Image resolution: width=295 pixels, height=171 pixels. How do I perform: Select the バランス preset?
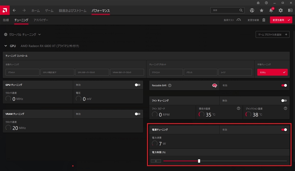(x=201, y=72)
